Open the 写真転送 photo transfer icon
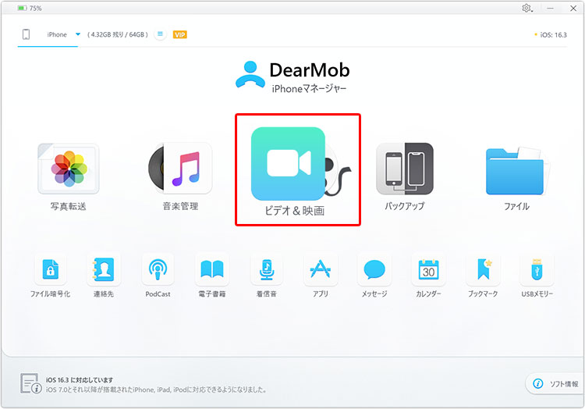The image size is (585, 409). 69,169
